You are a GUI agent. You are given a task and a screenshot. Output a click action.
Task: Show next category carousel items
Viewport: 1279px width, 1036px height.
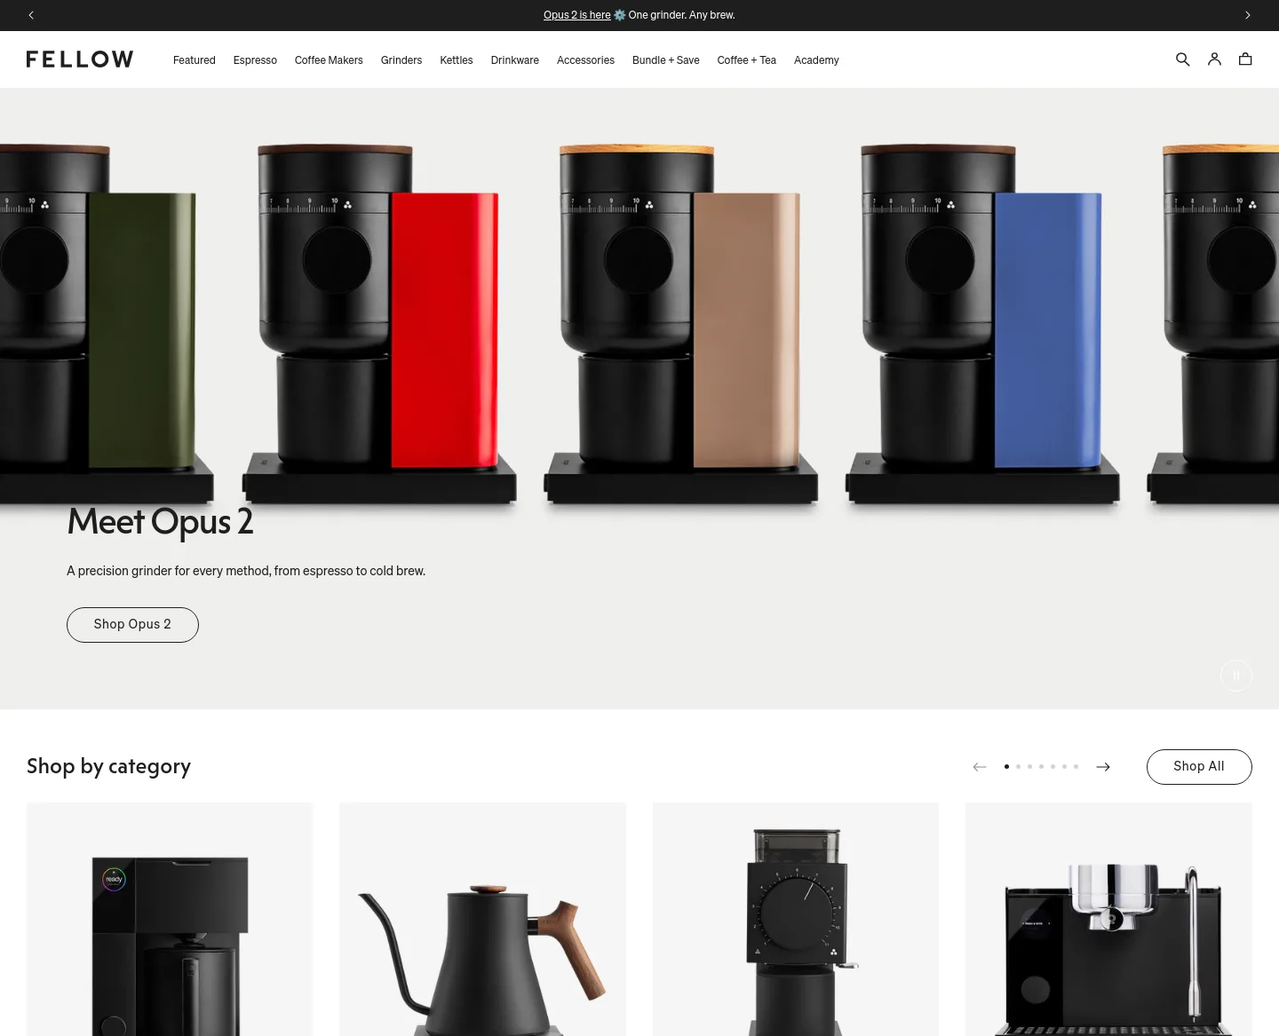1103,767
